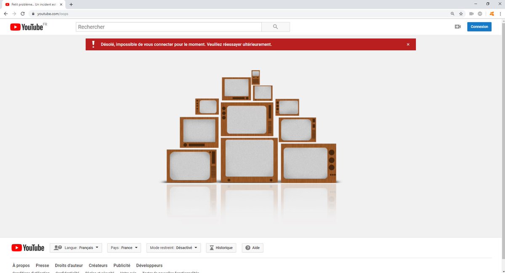The image size is (505, 273).
Task: Click the gray camera extension icon
Action: [472, 13]
